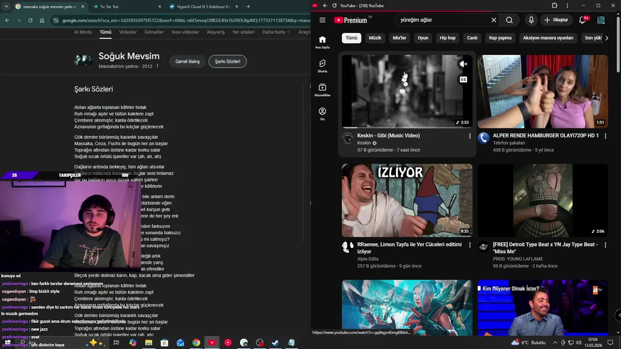
Task: Reload the Google search page in Chrome
Action: [x=30, y=20]
